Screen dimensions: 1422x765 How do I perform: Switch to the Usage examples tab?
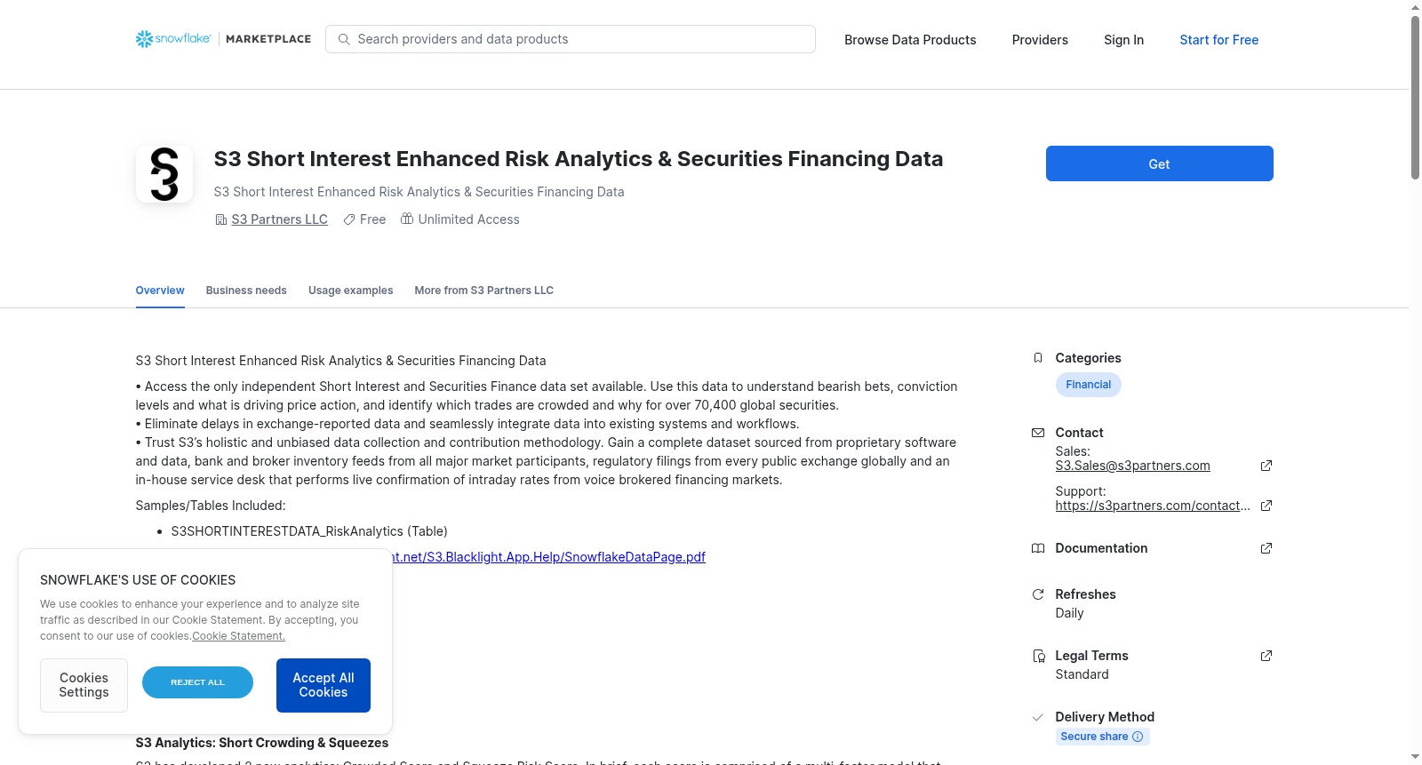click(350, 291)
